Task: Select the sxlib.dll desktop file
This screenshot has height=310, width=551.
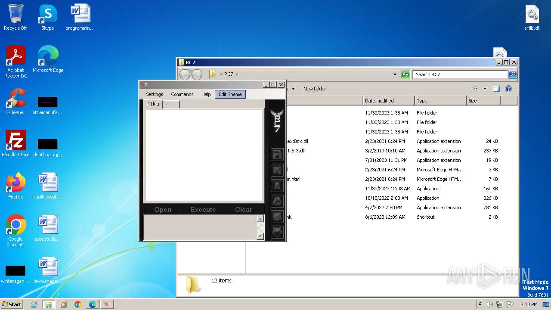Action: point(532,17)
